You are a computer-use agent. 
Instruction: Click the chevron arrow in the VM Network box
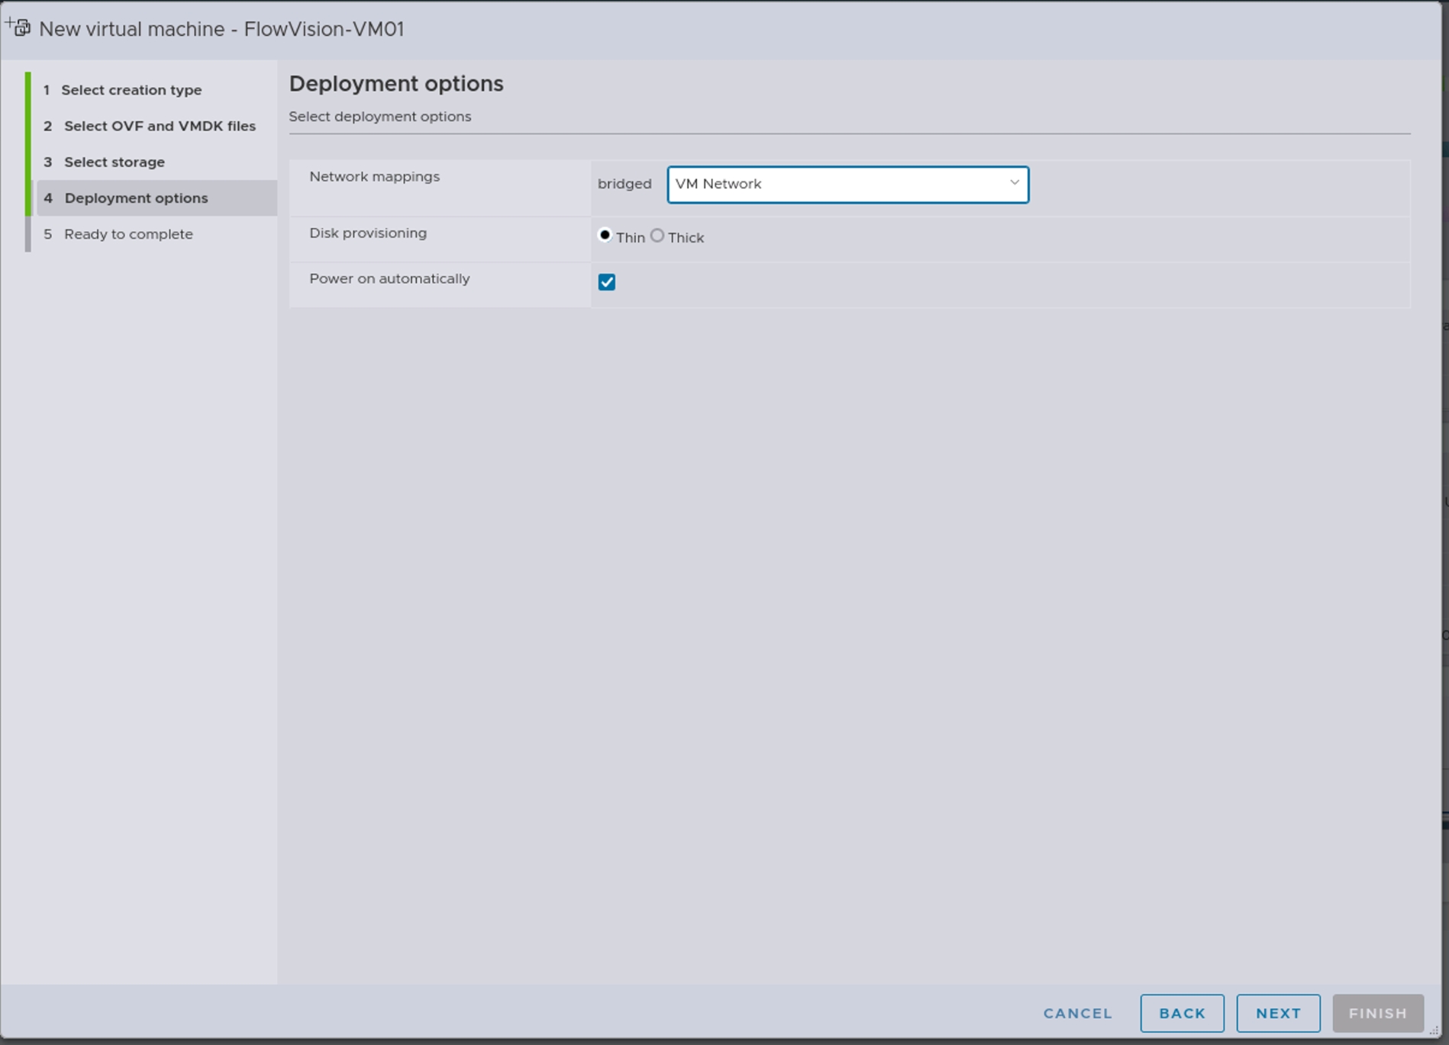[1014, 183]
